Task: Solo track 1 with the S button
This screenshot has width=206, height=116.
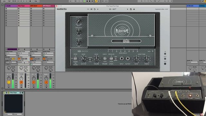Action: click(9, 85)
